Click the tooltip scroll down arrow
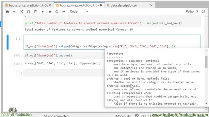 point(206,104)
